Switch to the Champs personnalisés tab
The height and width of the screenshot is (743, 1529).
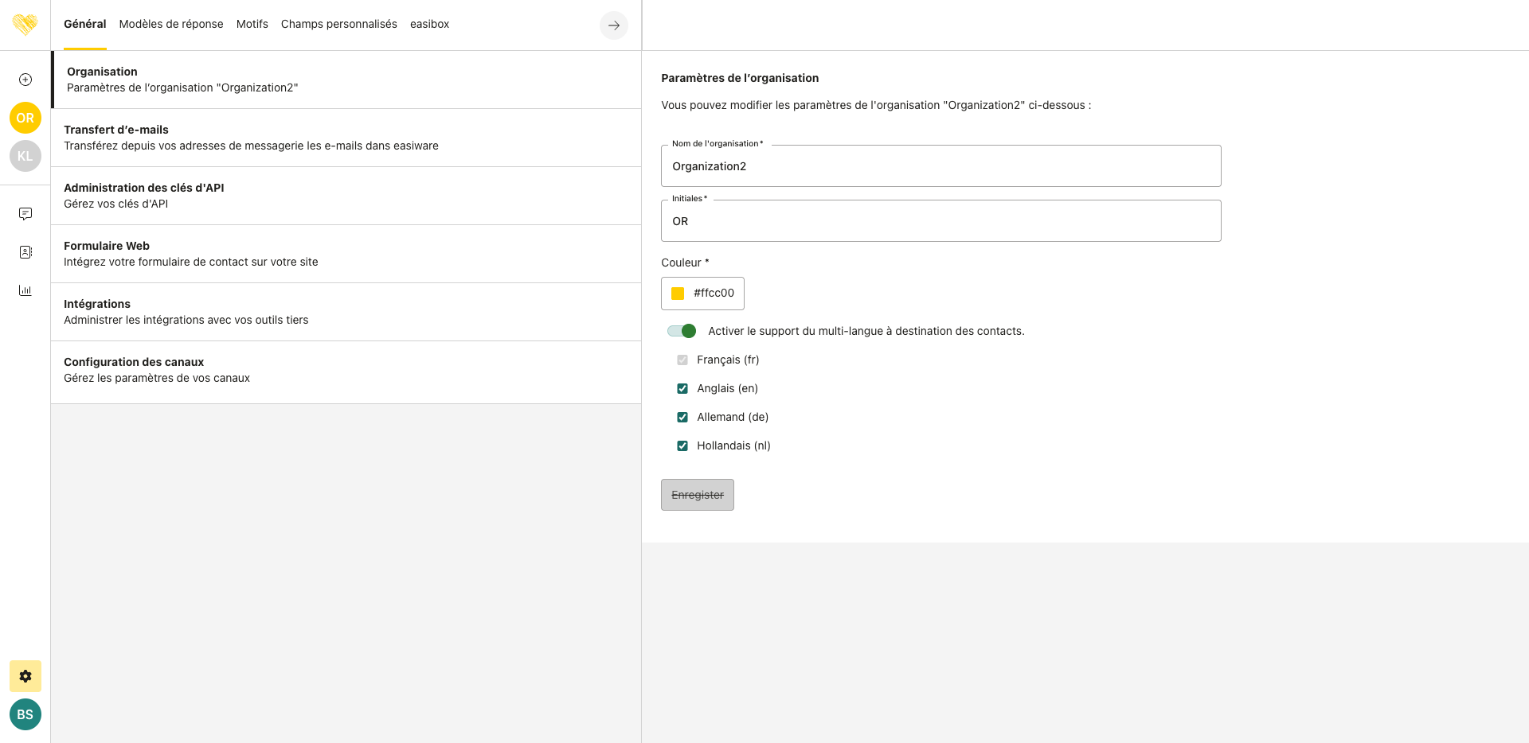338,24
